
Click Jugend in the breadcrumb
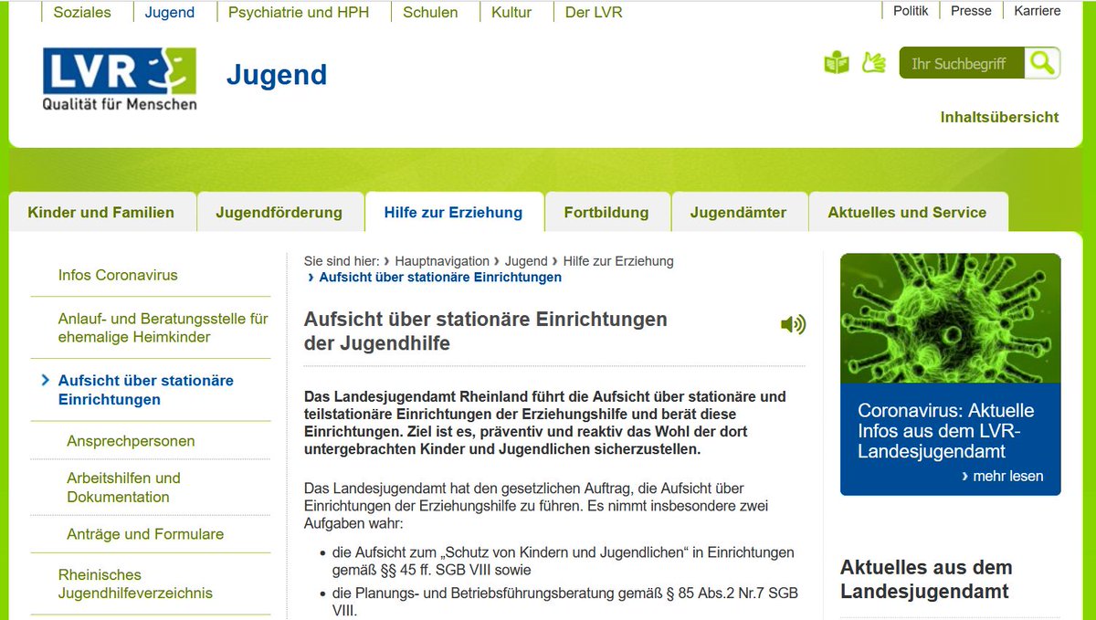coord(526,261)
